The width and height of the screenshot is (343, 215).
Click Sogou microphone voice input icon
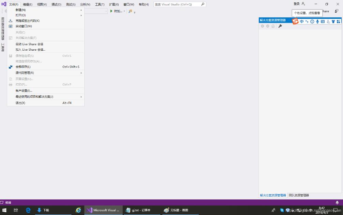pos(317,21)
